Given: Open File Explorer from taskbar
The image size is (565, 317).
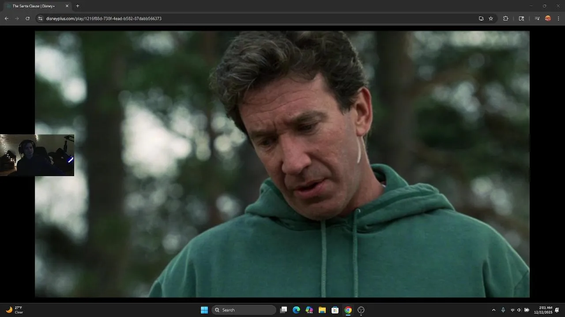Looking at the screenshot, I should 322,310.
